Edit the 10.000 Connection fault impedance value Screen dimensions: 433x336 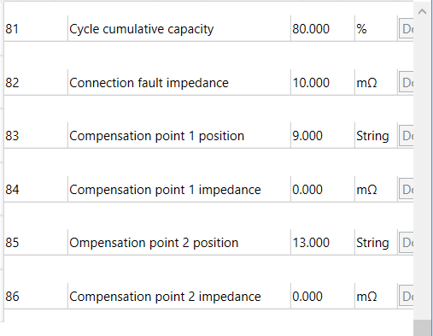pyautogui.click(x=322, y=83)
